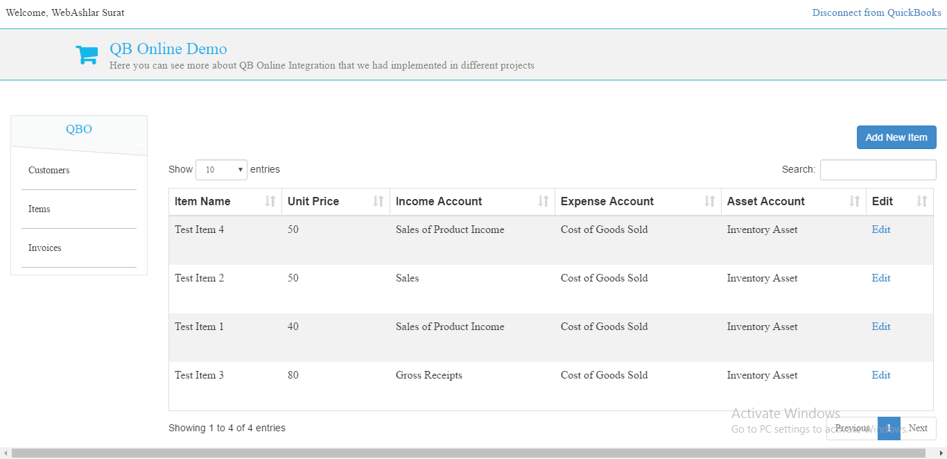
Task: Open Customers in the QBO sidebar
Action: [49, 171]
